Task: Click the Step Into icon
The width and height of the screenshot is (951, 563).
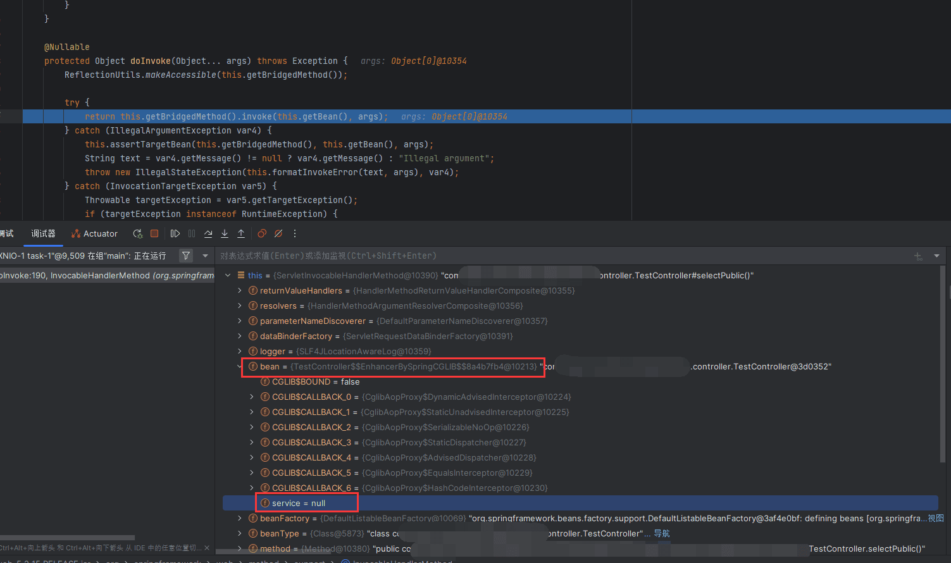Action: pos(225,233)
